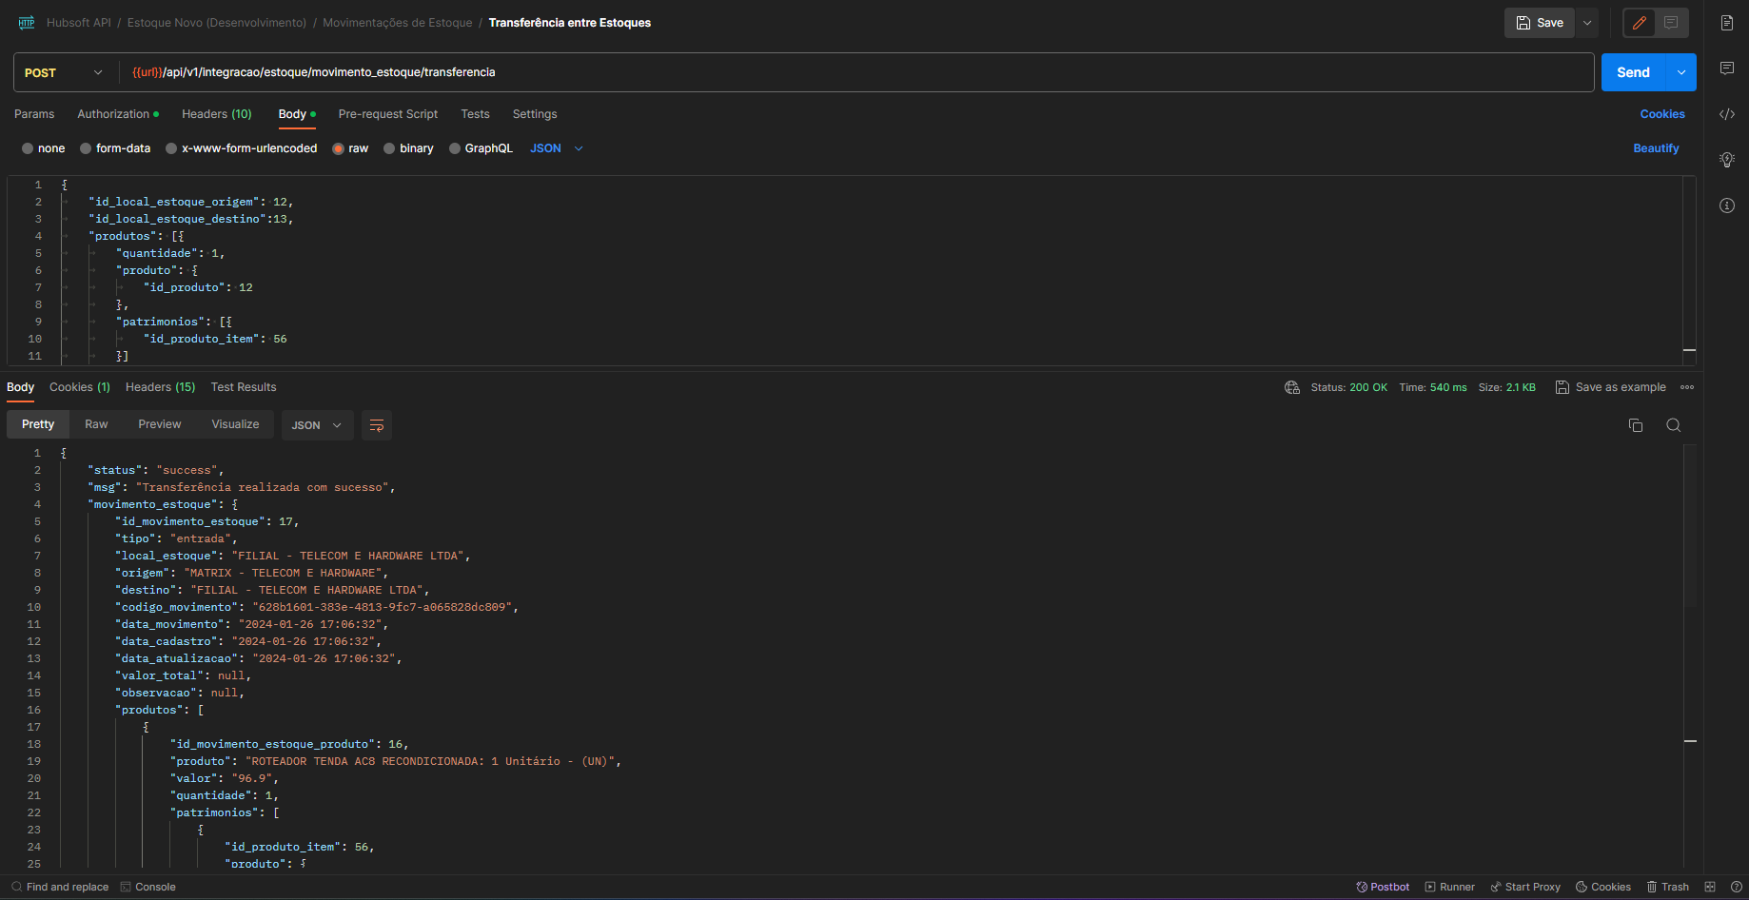
Task: Open documentation icon in right sidebar
Action: tap(1727, 23)
